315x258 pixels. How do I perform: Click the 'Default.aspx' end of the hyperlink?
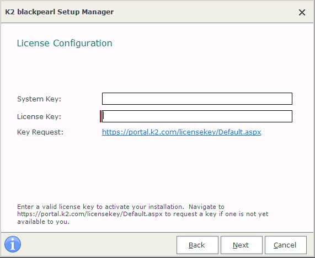[239, 132]
